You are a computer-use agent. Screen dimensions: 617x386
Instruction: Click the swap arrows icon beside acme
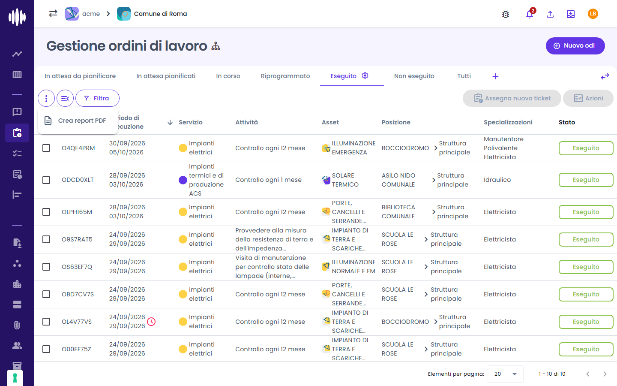point(53,14)
